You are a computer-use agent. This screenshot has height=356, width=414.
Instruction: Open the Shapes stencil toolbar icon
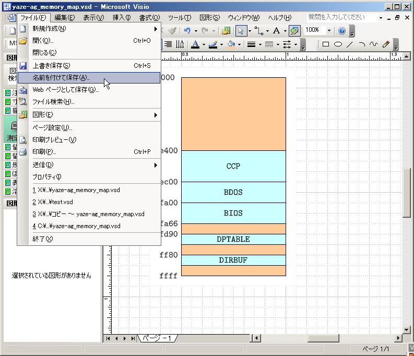226,31
